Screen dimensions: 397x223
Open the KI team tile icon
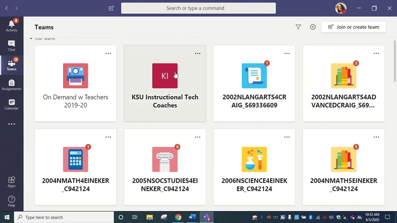pyautogui.click(x=165, y=76)
